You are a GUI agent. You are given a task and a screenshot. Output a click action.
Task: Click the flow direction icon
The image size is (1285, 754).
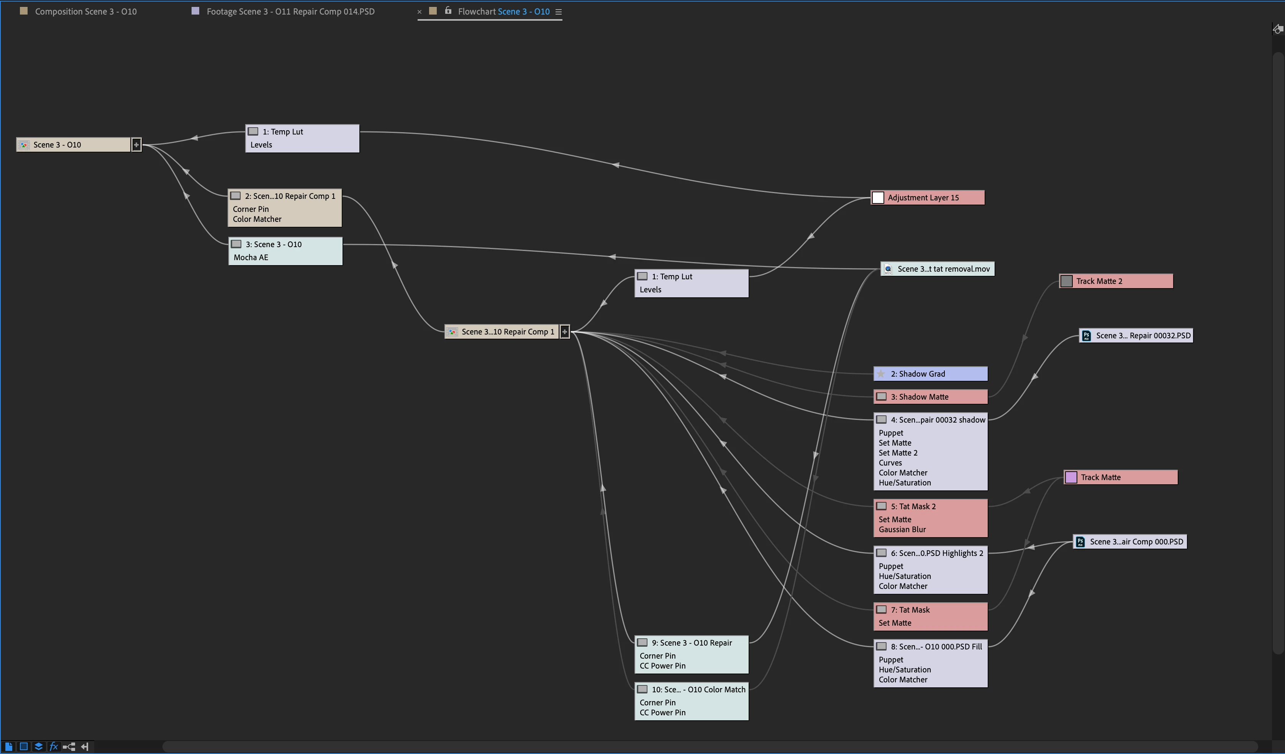coord(85,746)
